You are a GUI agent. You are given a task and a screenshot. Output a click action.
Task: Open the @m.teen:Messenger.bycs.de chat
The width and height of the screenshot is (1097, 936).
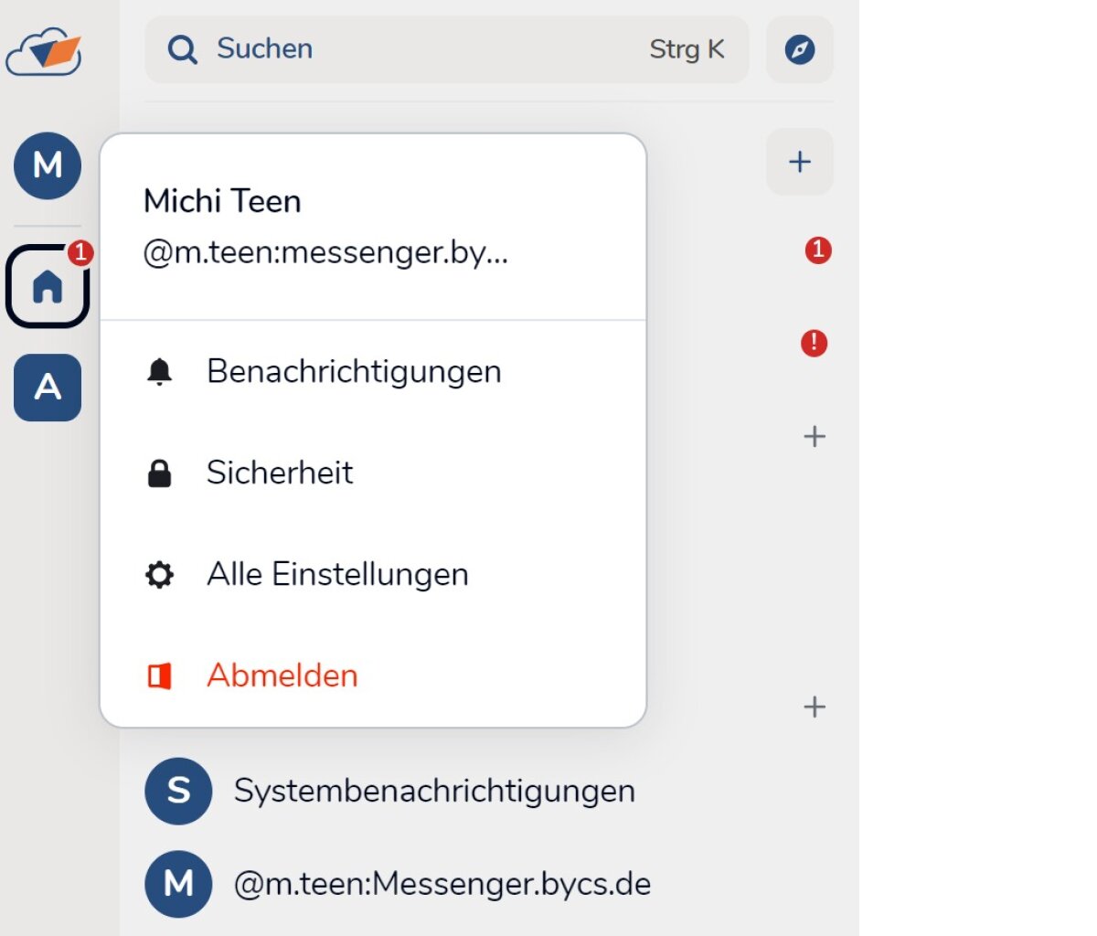coord(442,884)
